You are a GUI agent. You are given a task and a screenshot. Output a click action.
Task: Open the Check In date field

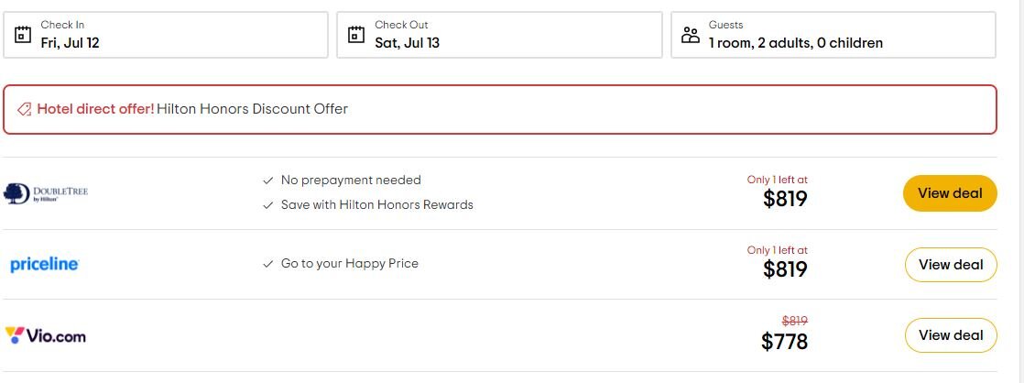pos(174,35)
